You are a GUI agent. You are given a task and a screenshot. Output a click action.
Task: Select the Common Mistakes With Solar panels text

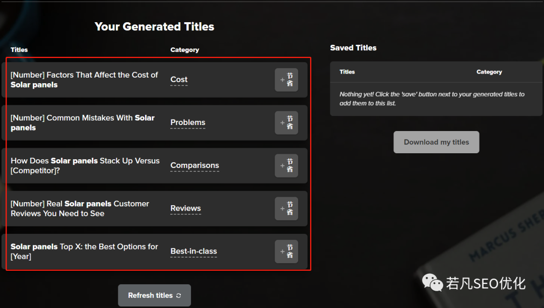83,123
